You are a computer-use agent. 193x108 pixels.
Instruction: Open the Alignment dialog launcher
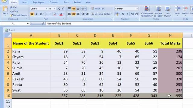pos(112,19)
